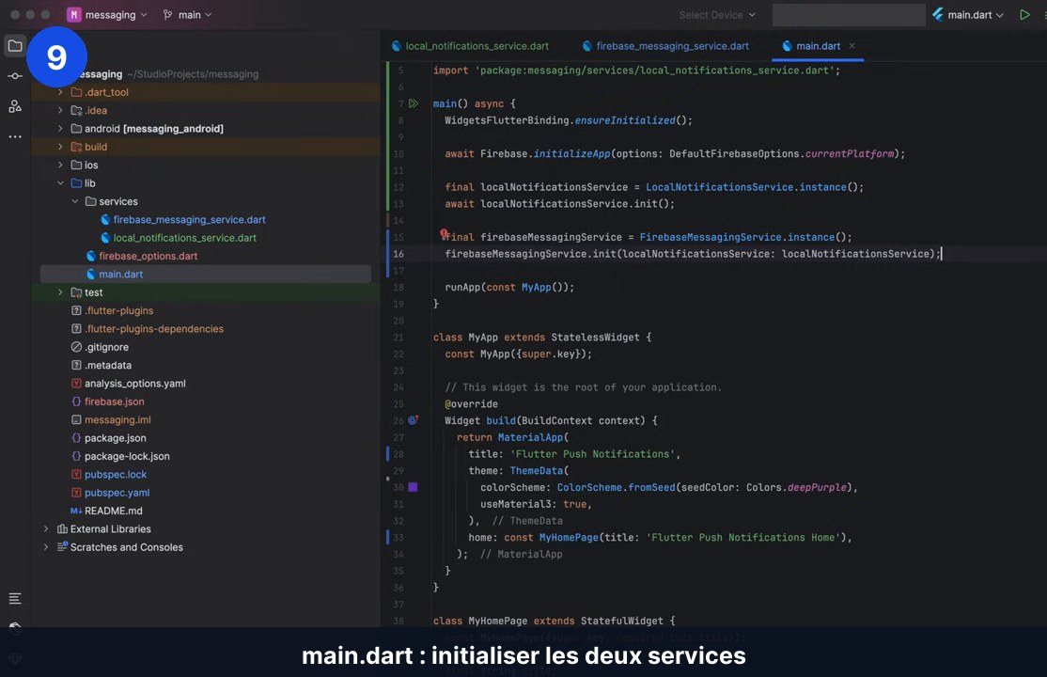Click the empty toolbar search field
Image resolution: width=1047 pixels, height=677 pixels.
click(848, 15)
